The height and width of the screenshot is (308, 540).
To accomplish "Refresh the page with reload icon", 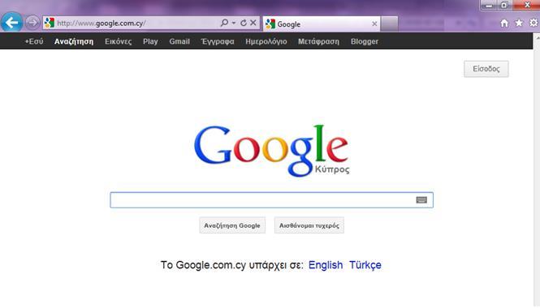I will coord(244,23).
